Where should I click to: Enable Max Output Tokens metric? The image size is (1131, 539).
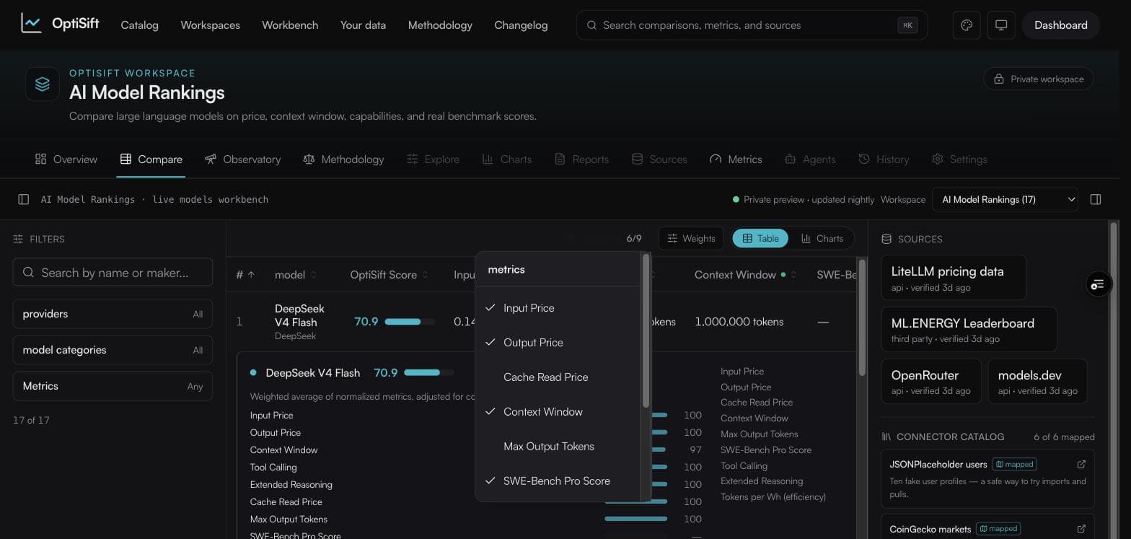pos(558,447)
